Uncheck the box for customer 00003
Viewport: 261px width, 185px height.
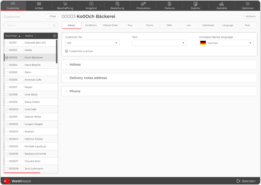pyautogui.click(x=7, y=58)
